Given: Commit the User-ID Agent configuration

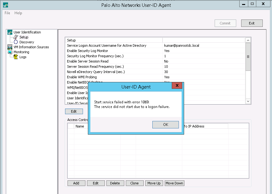Looking at the screenshot, I should 225,23.
